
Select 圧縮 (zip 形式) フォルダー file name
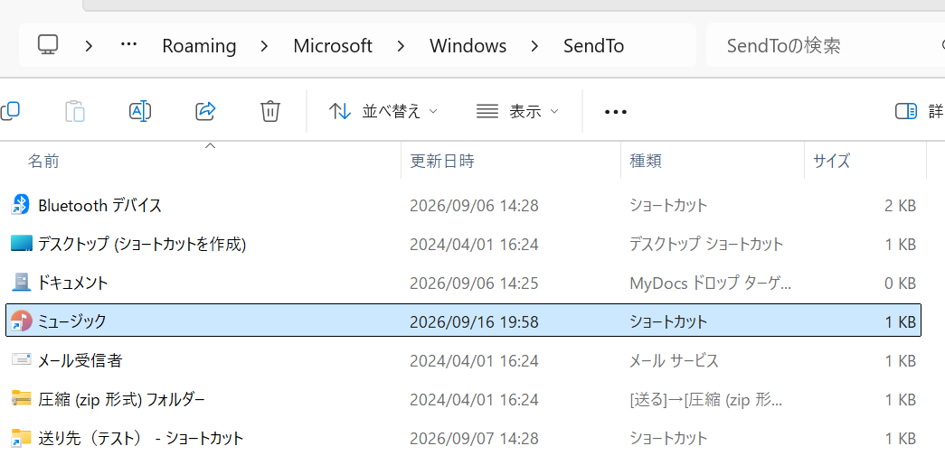pos(122,399)
